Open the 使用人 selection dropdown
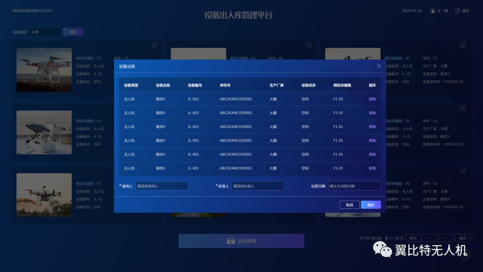The width and height of the screenshot is (483, 272). coord(162,186)
